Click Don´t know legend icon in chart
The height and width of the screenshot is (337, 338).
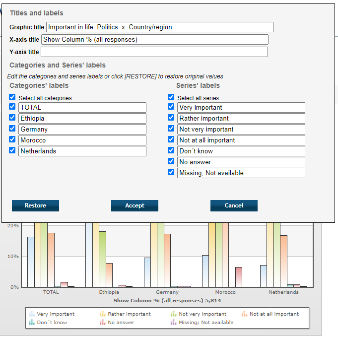click(32, 322)
